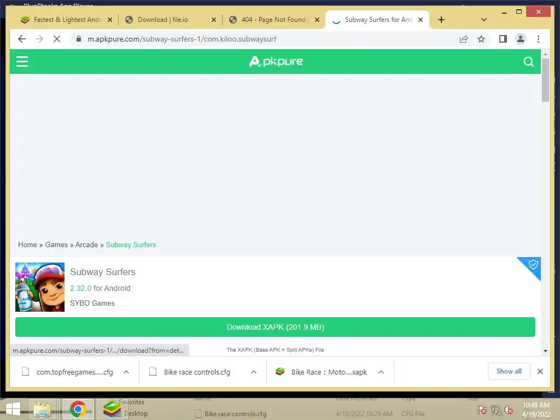
Task: Switch to Fastest & Lightest Android tab
Action: [66, 20]
